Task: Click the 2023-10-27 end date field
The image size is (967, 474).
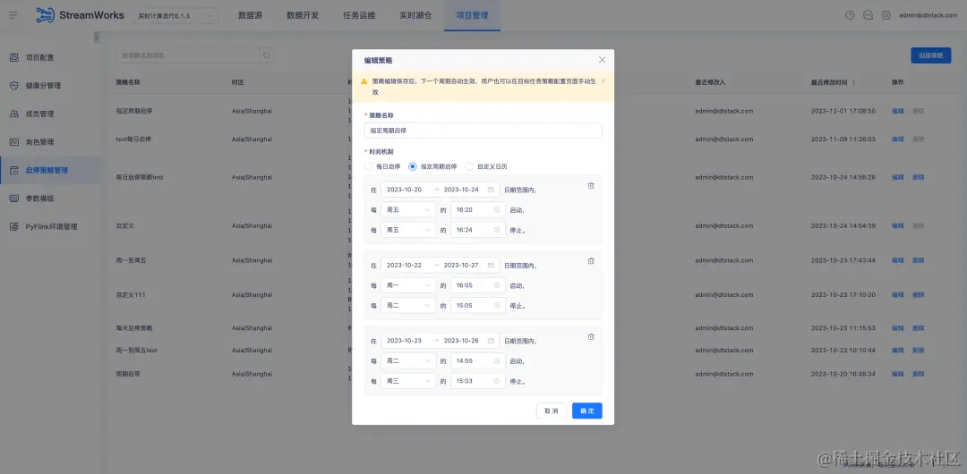Action: (x=461, y=265)
